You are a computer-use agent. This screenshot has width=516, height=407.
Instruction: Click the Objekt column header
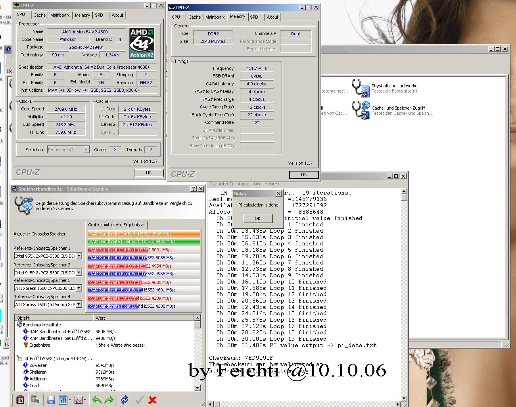54,318
